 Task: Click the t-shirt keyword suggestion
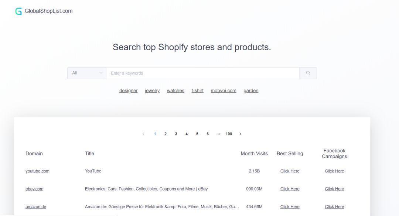coord(197,90)
